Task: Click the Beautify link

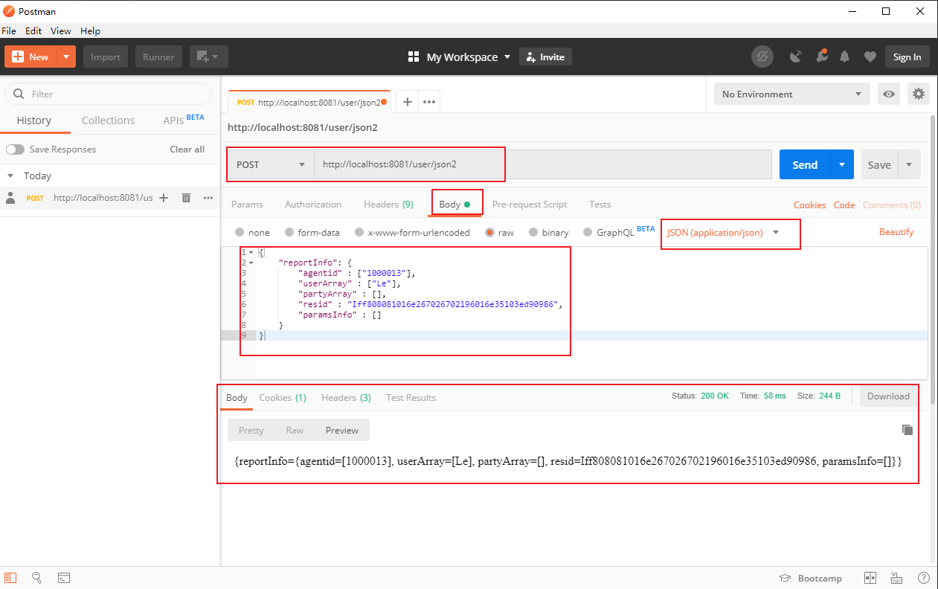Action: [896, 232]
